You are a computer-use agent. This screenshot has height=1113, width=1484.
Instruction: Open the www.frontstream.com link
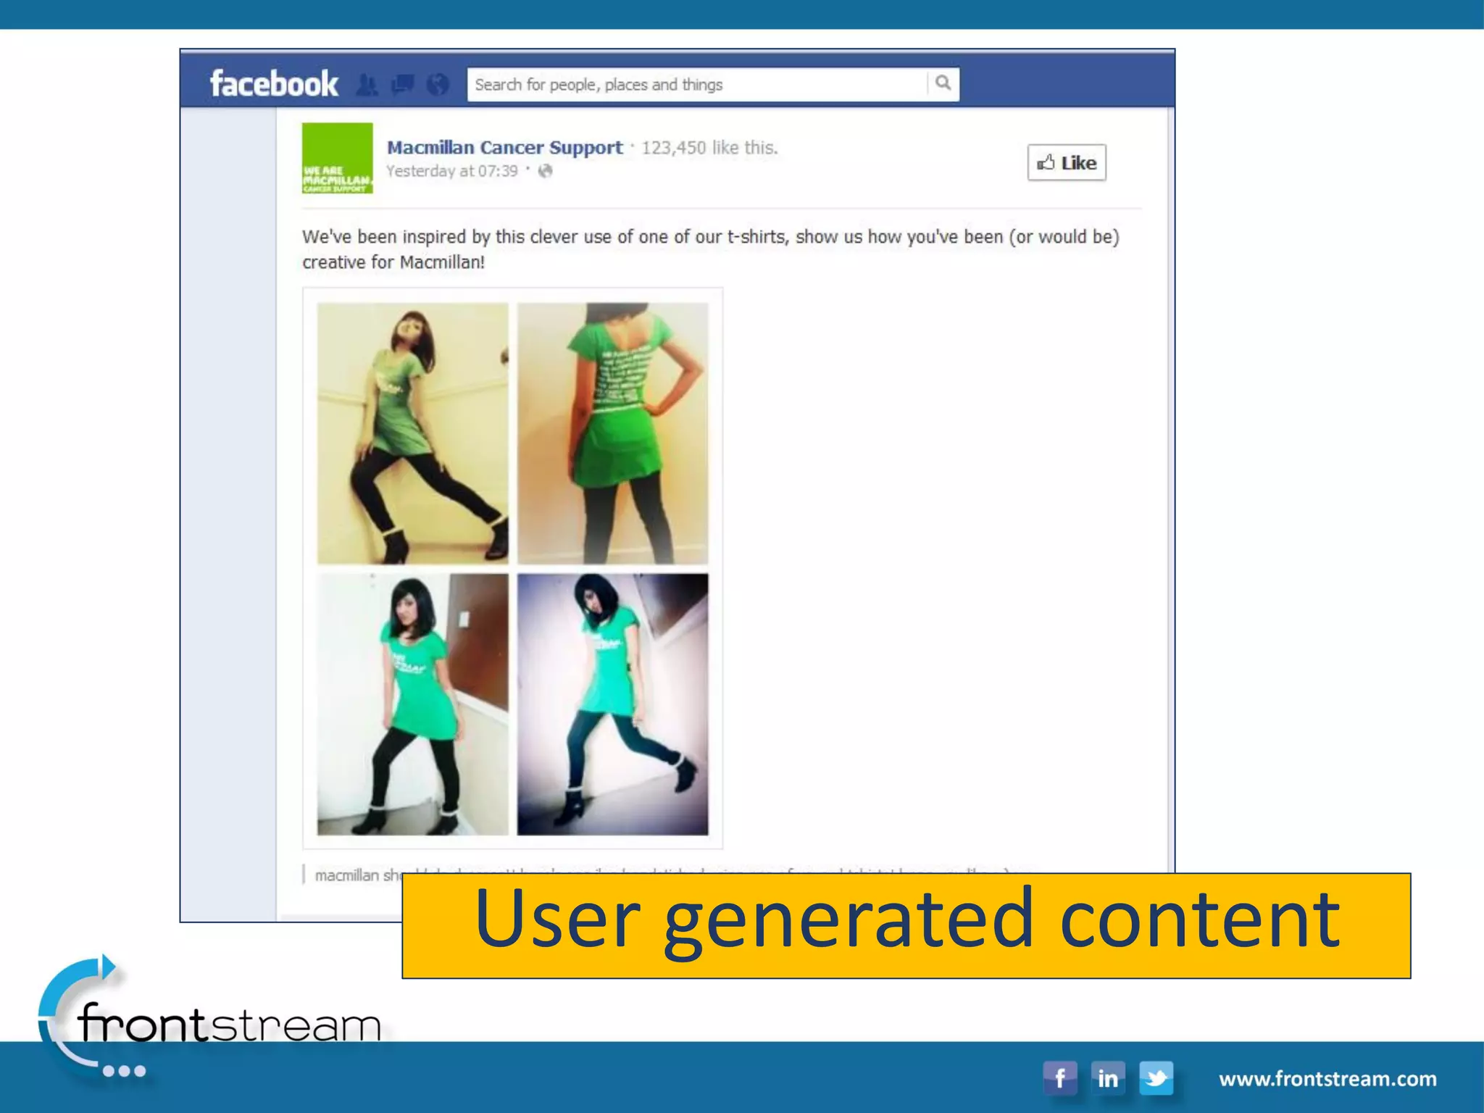point(1327,1079)
